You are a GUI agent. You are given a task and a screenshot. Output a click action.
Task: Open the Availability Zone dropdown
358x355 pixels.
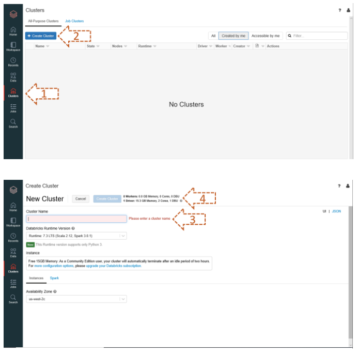click(76, 299)
